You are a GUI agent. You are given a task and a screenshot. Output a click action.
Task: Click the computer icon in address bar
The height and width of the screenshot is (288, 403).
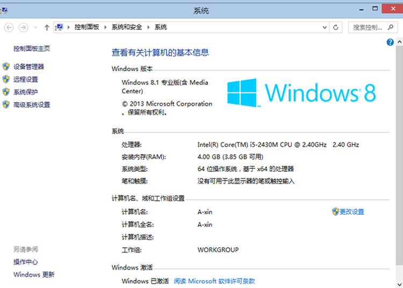click(x=59, y=27)
